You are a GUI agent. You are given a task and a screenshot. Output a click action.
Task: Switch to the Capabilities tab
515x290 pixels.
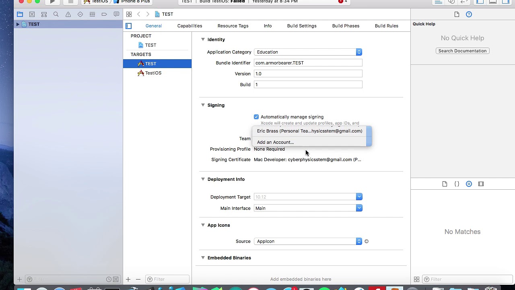[x=190, y=26]
